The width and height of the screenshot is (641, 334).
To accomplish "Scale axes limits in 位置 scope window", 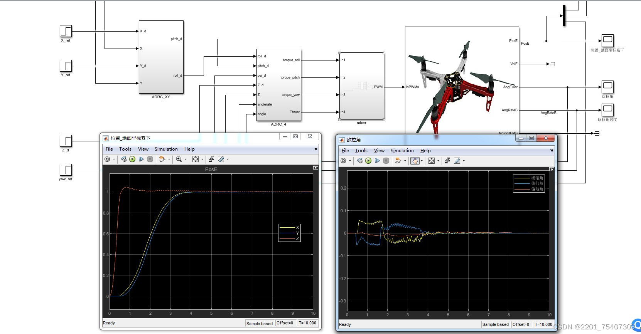I will (196, 159).
